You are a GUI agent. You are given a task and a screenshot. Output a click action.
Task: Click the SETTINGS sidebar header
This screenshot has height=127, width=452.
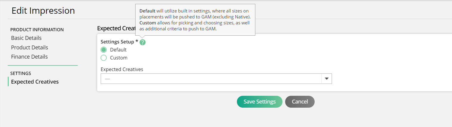21,73
